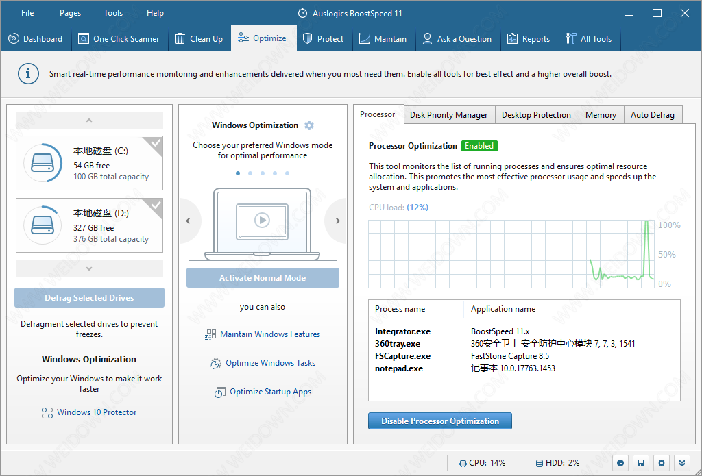Open the Desktop Protection tab
This screenshot has width=702, height=476.
(536, 115)
